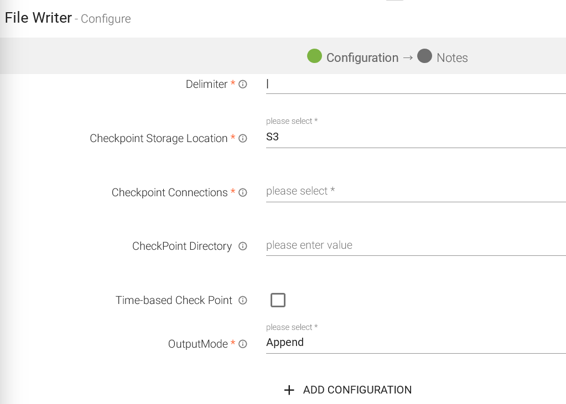566x404 pixels.
Task: Click into the Delimiter input field
Action: click(x=415, y=85)
